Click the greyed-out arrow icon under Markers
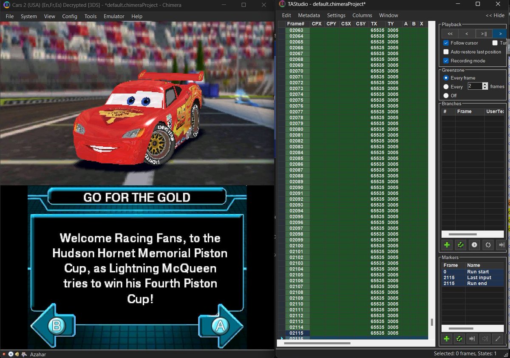510x358 pixels. 484,339
